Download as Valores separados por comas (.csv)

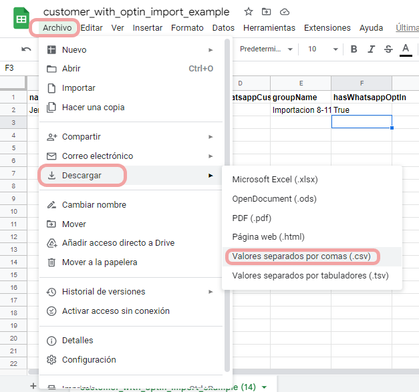312,256
